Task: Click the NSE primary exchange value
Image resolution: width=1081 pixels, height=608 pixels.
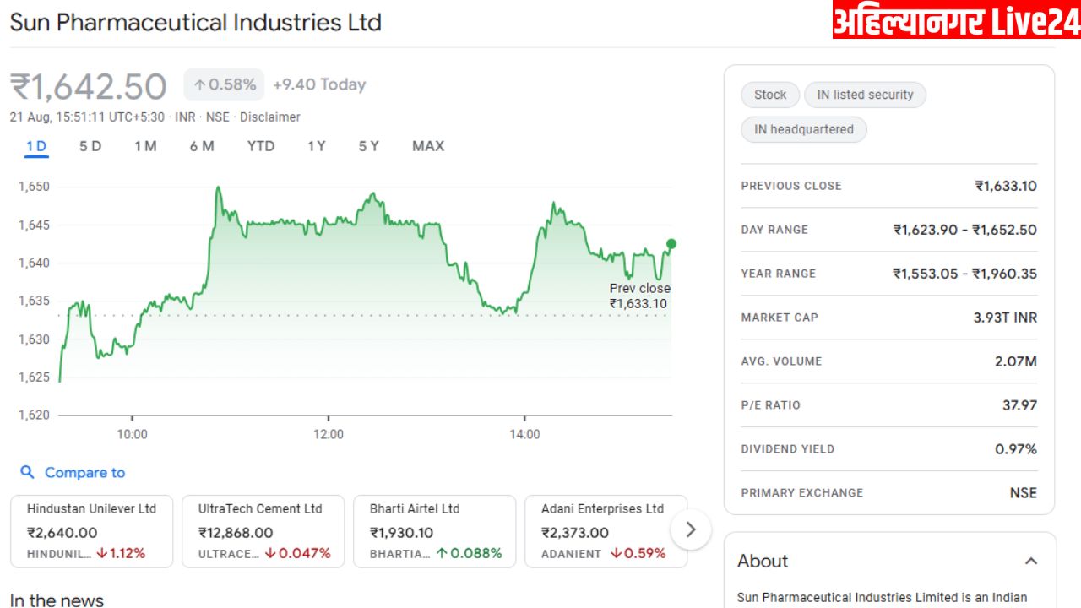Action: click(x=1024, y=493)
